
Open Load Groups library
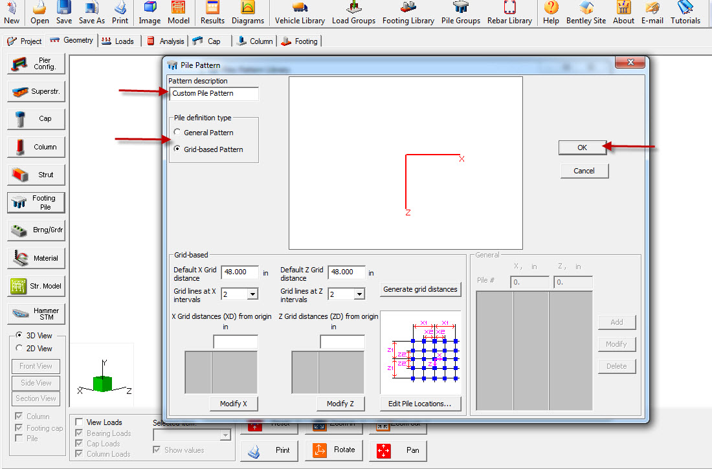pos(353,13)
